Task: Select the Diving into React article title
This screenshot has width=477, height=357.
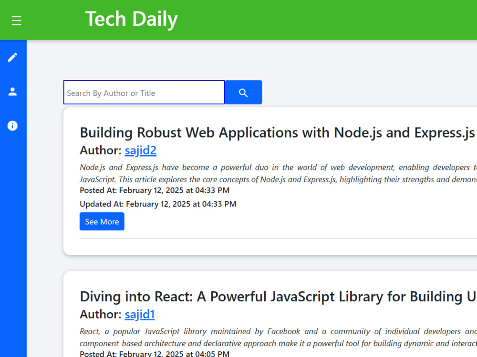Action: coord(279,297)
